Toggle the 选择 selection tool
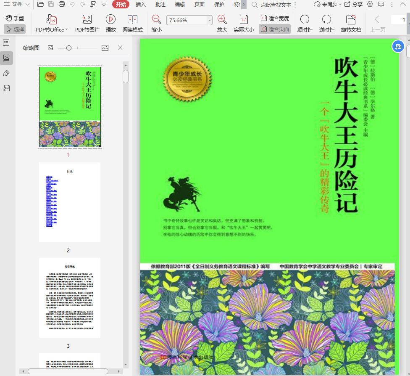 click(15, 29)
